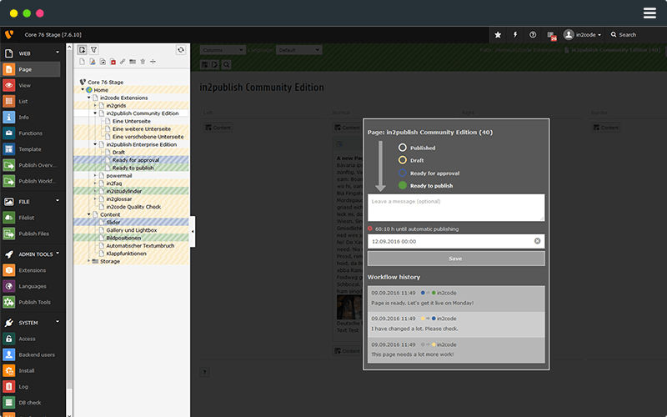Open Search in the top bar
The height and width of the screenshot is (417, 667).
tap(623, 35)
